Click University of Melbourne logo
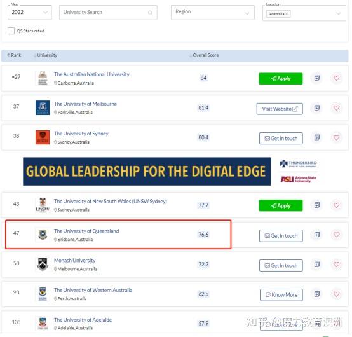Viewport: 352px width, 337px height. coord(43,107)
